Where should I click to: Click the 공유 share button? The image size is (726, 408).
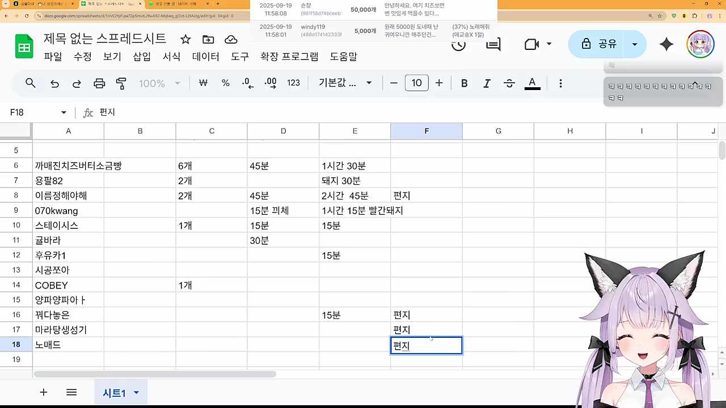(x=599, y=44)
